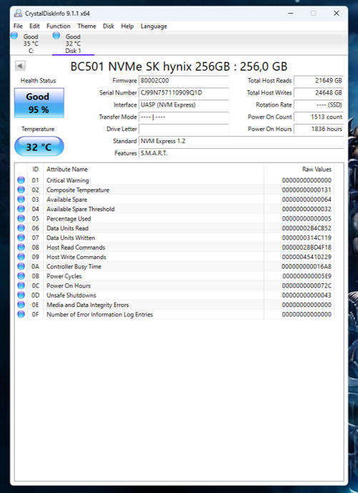Click the status orb for Critical Warning
Image resolution: width=358 pixels, height=493 pixels.
tap(21, 180)
